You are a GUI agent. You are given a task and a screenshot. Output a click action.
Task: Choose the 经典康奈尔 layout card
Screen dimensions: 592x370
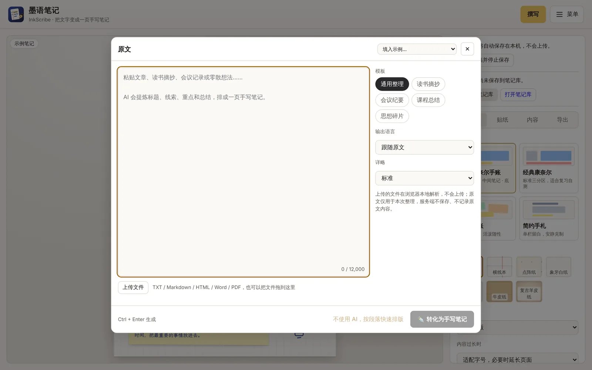pyautogui.click(x=549, y=168)
